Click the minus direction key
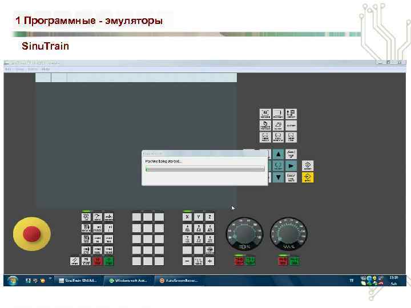 (x=187, y=261)
